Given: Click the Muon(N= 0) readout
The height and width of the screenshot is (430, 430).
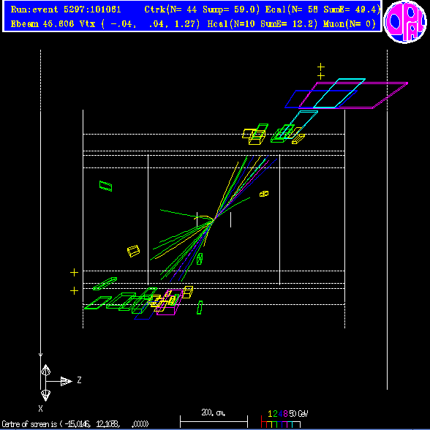Looking at the screenshot, I should pos(350,24).
